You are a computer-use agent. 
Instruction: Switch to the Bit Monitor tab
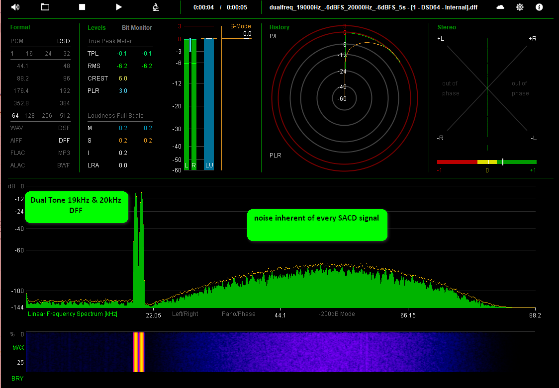pyautogui.click(x=137, y=27)
